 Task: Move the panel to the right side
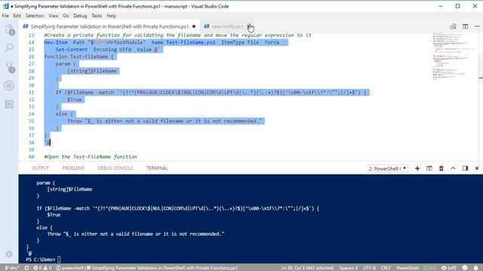tap(465, 169)
